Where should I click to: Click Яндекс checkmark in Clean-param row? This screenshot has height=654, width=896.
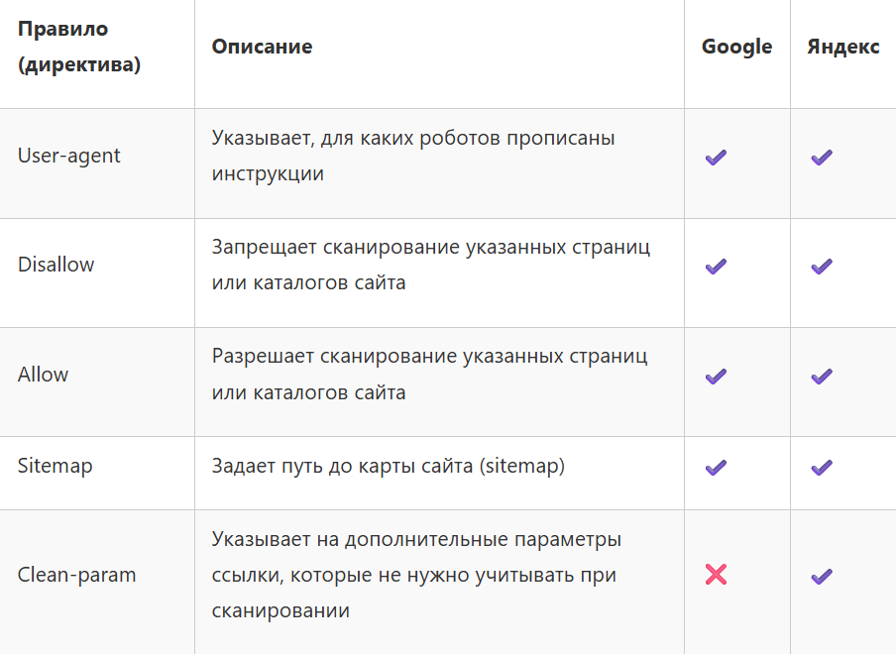tap(821, 576)
